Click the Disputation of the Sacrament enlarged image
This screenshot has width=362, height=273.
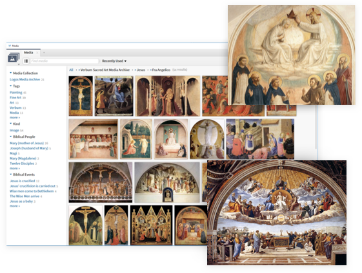click(277, 212)
